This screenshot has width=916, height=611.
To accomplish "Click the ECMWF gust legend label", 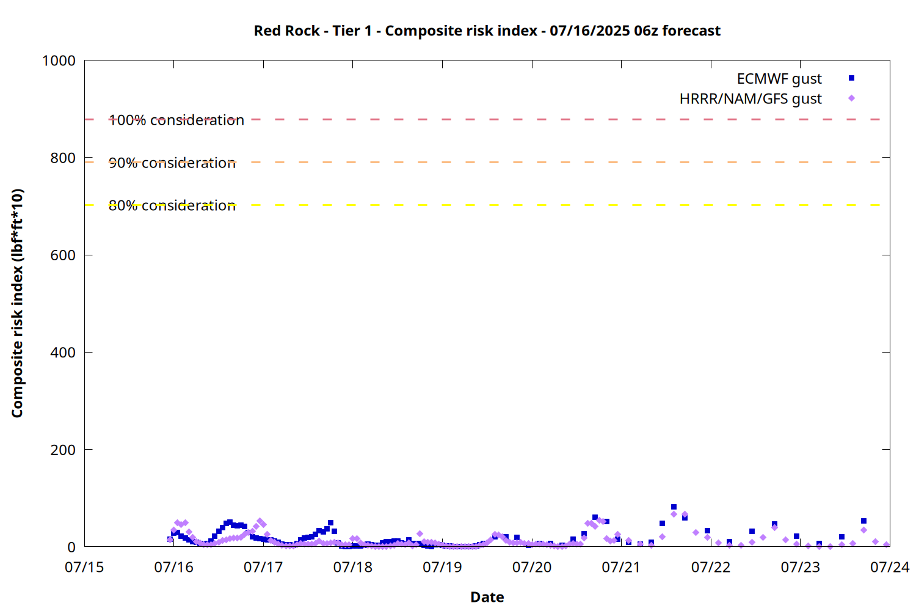I will tap(779, 79).
